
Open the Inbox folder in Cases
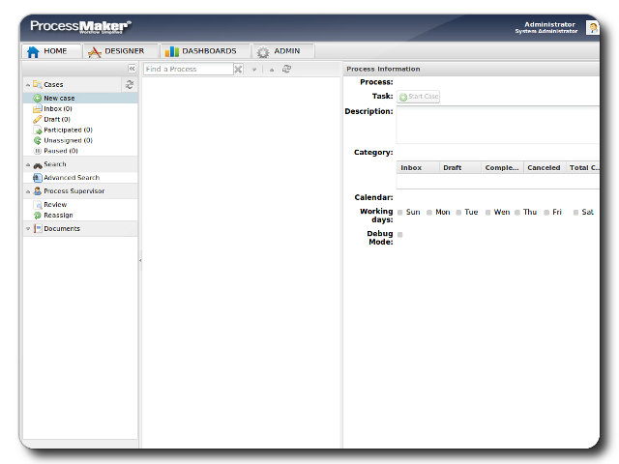coord(57,108)
